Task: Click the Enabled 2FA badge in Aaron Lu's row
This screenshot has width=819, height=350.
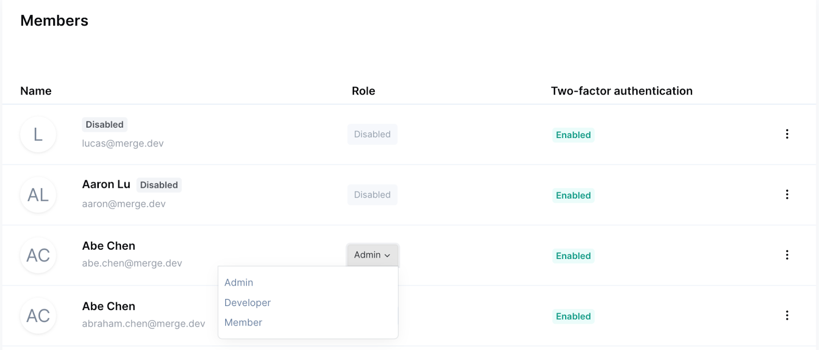Action: 573,195
